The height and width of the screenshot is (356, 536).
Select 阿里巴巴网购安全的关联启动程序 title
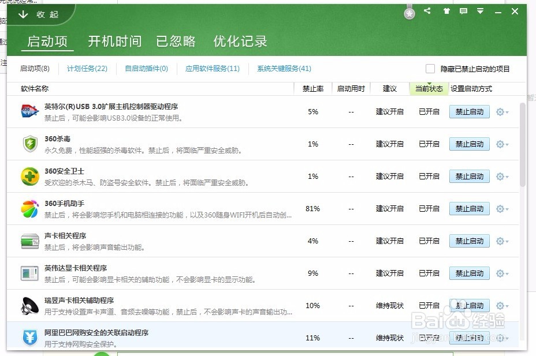pyautogui.click(x=96, y=333)
